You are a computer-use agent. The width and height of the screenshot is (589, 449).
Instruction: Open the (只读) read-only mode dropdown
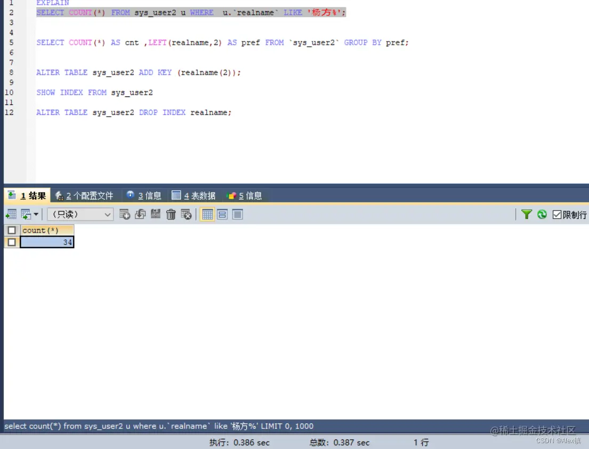80,214
